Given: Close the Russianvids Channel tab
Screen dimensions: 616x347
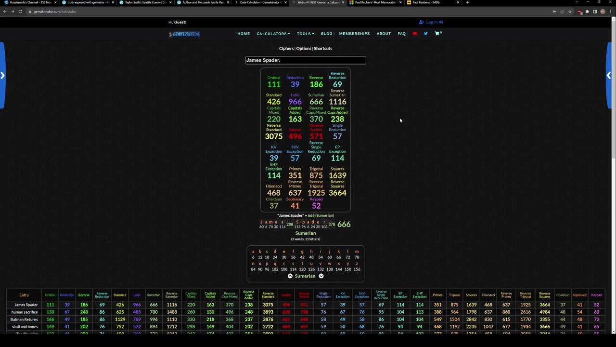Looking at the screenshot, I should 55,2.
